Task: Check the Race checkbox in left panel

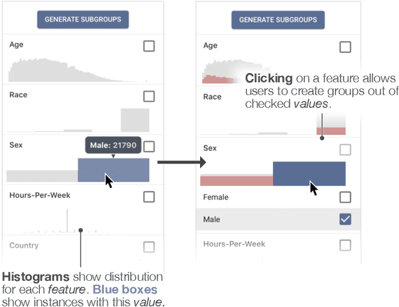Action: pos(149,96)
